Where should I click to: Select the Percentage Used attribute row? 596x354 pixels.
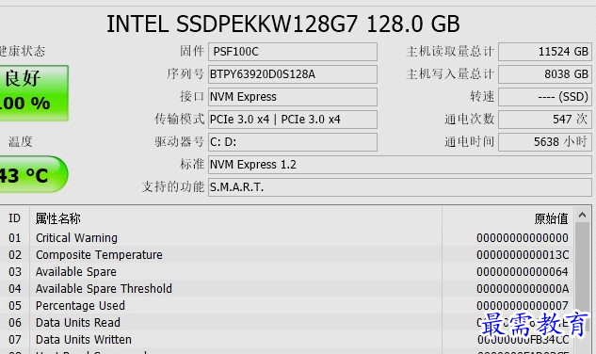(287, 306)
